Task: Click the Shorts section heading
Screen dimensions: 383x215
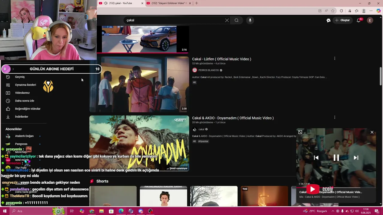Action: 102,181
